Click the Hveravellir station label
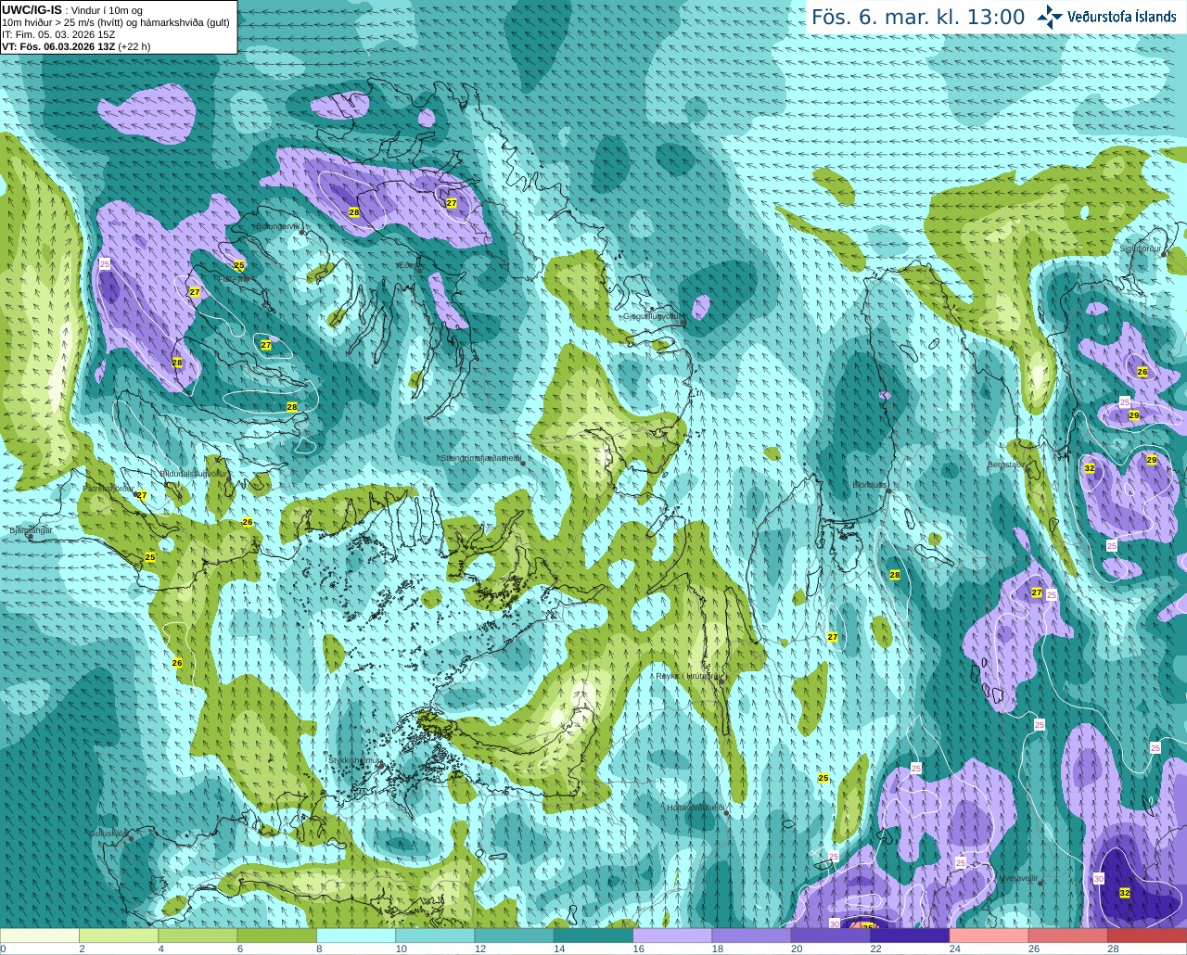Viewport: 1187px width, 955px height. pos(1015,878)
